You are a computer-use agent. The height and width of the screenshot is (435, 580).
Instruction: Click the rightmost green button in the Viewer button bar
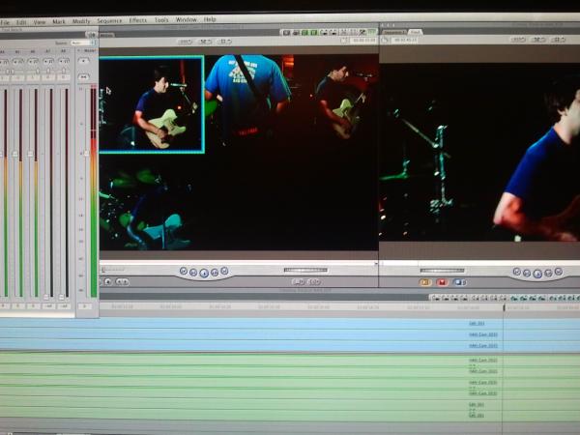372,32
